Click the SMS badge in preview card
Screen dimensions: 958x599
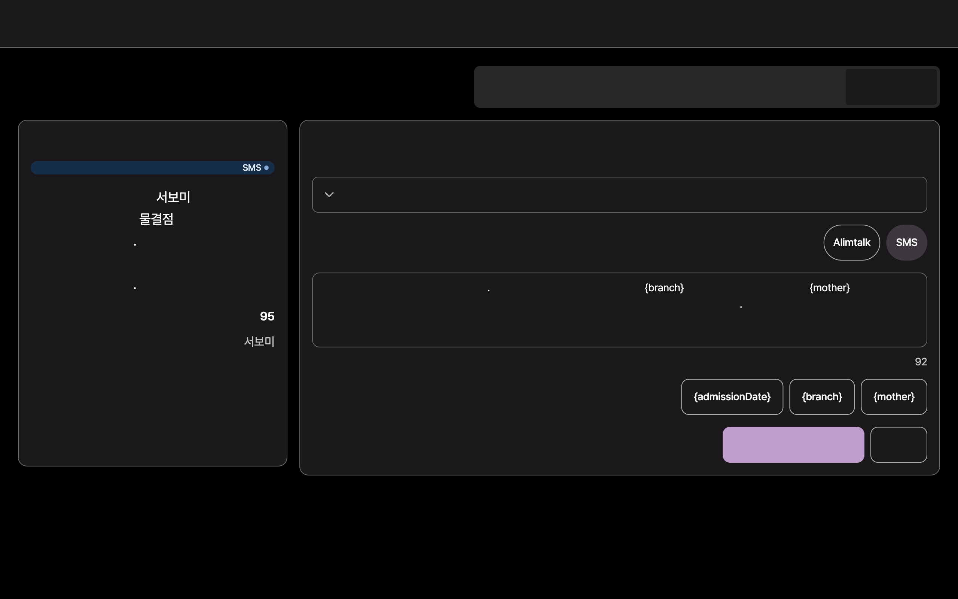152,168
